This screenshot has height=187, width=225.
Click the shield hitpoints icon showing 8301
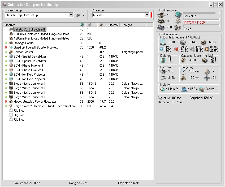pyautogui.click(x=163, y=42)
